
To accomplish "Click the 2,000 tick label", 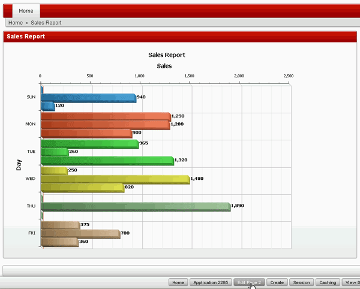I will 239,76.
